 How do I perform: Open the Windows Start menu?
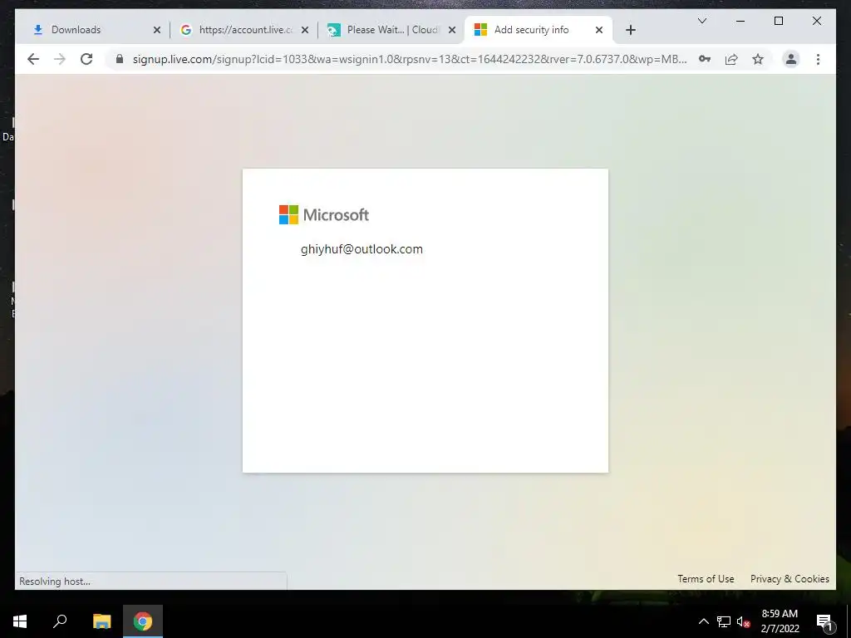pos(20,621)
